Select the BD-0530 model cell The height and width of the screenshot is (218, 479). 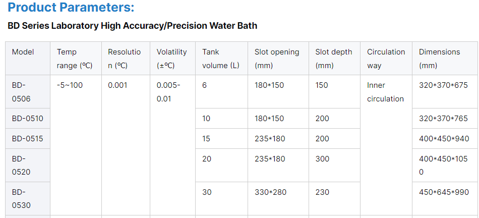tap(21, 198)
